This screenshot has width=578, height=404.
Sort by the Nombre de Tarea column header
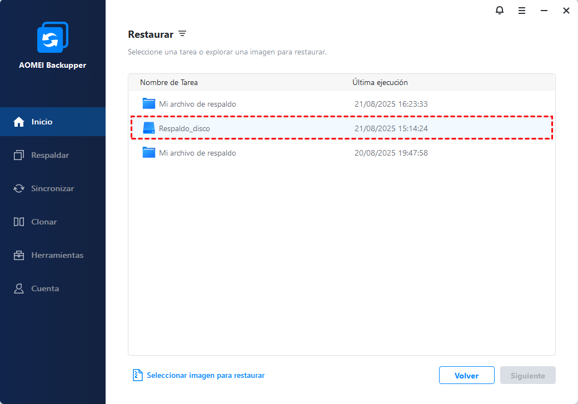169,82
